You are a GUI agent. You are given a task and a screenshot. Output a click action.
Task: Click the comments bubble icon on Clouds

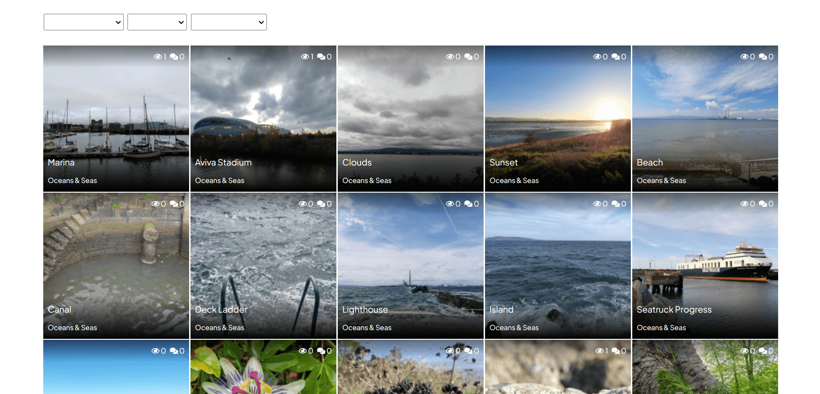468,57
